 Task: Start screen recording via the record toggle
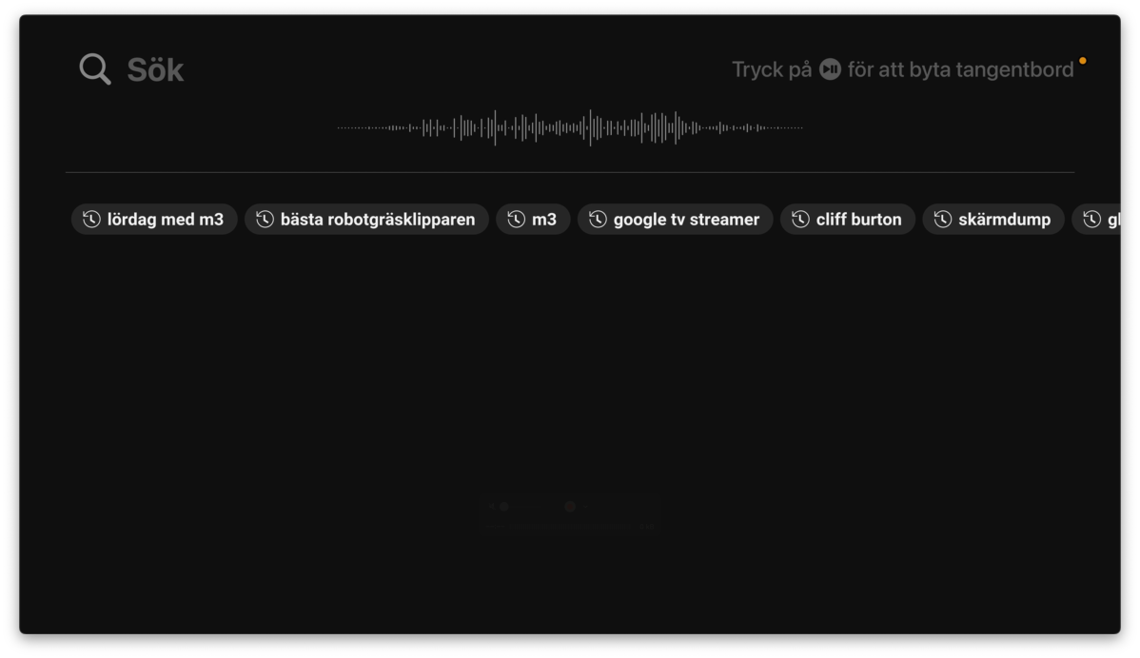pyautogui.click(x=570, y=507)
